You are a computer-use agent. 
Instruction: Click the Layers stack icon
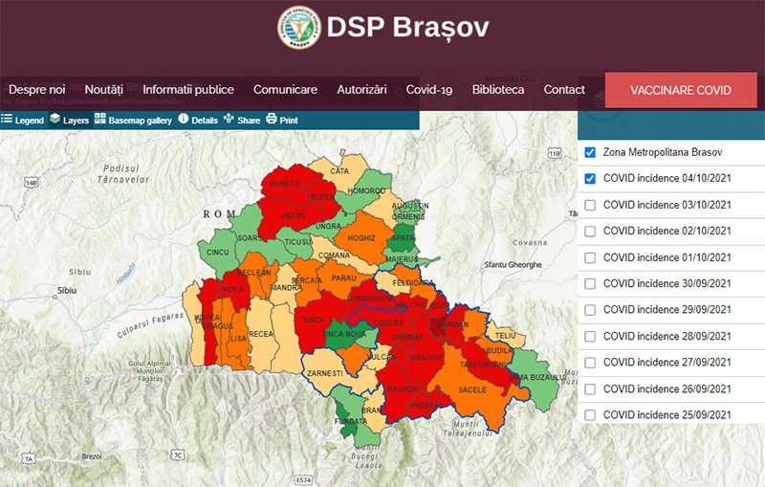(x=55, y=120)
